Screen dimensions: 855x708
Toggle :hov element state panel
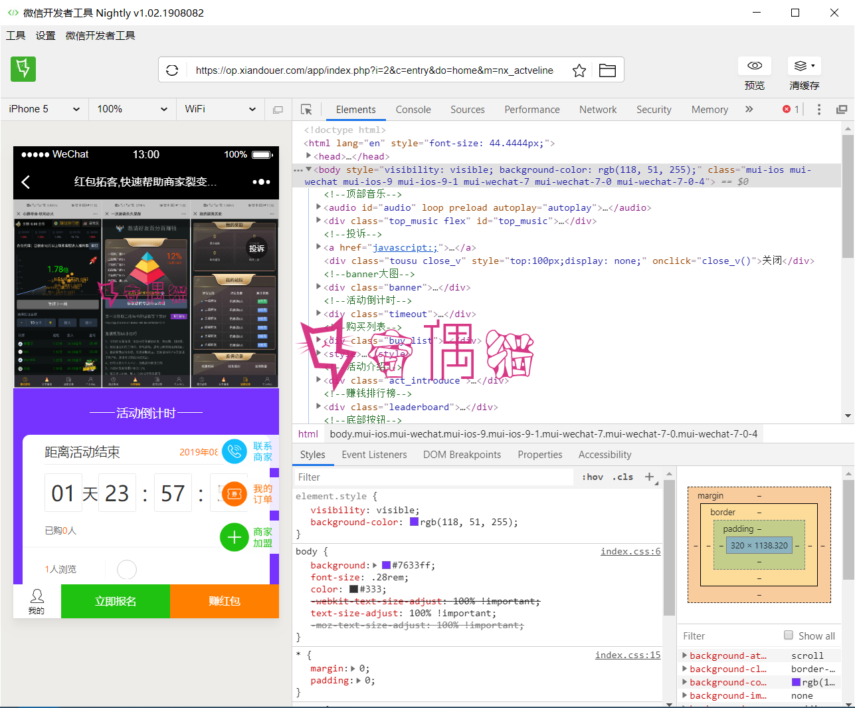tap(593, 477)
